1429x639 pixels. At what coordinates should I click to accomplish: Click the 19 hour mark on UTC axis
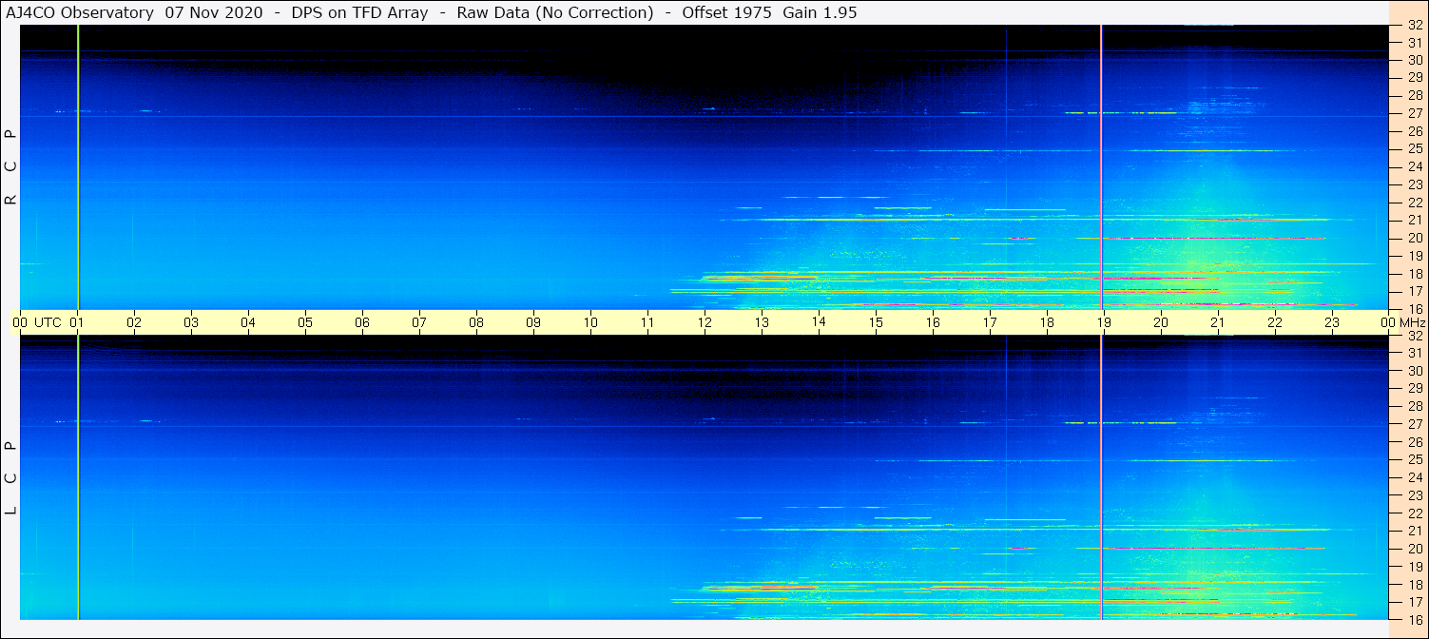tap(1103, 322)
